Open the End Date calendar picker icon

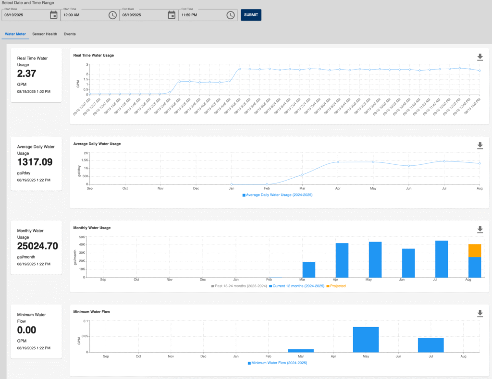click(172, 15)
